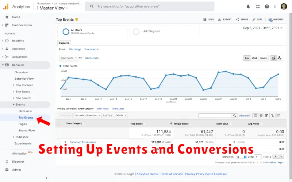Click the SAVE button
Image resolution: width=292 pixels, height=182 pixels.
click(x=208, y=20)
